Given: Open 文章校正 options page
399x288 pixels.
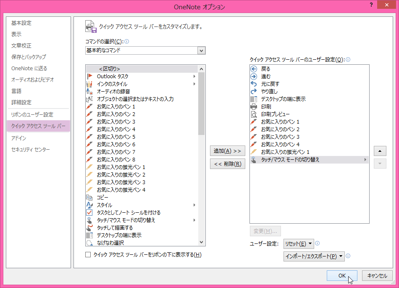Looking at the screenshot, I should [x=21, y=45].
